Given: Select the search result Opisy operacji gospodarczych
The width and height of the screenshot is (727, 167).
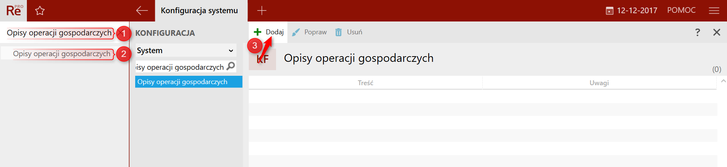Looking at the screenshot, I should 62,54.
